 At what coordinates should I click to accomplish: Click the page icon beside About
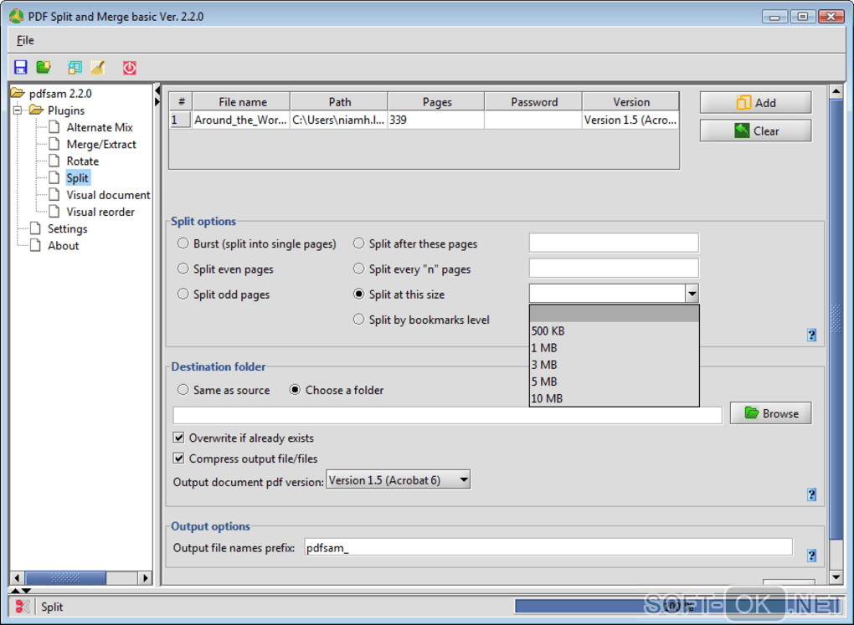[35, 245]
